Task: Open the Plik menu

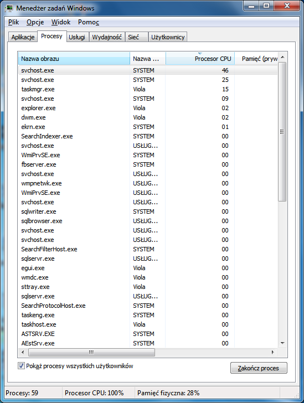Action: 13,22
